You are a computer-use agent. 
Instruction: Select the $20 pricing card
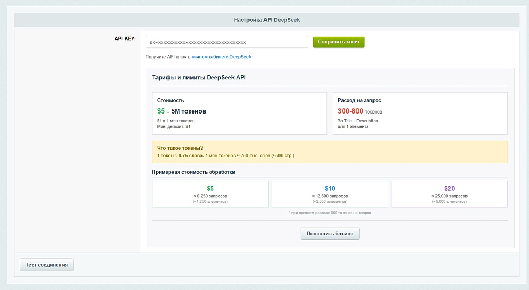pyautogui.click(x=449, y=194)
